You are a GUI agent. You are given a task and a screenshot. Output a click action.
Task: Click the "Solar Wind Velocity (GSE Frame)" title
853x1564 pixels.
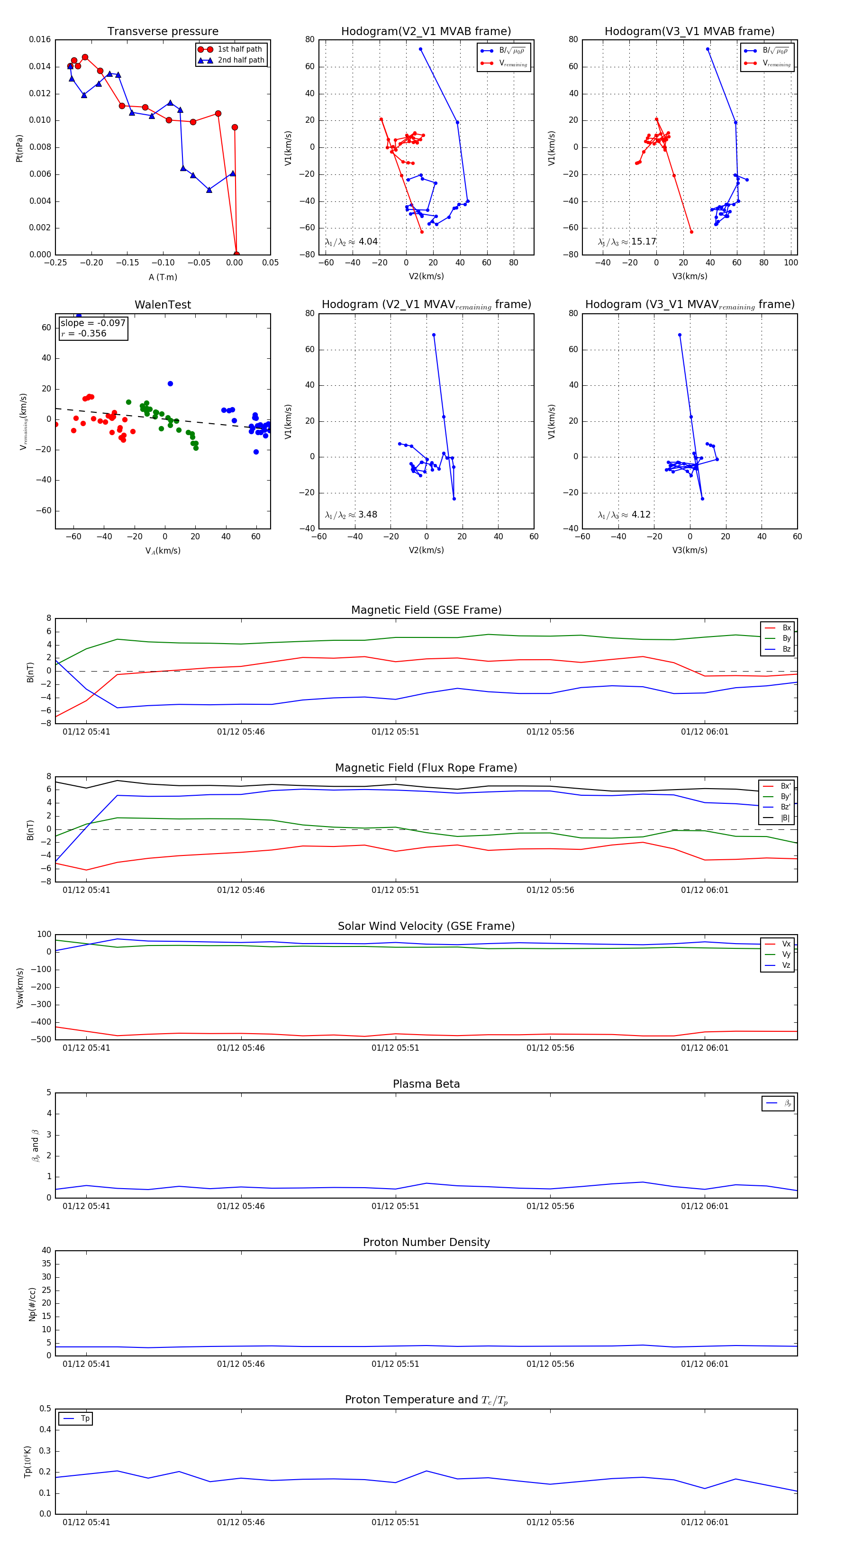(x=426, y=927)
